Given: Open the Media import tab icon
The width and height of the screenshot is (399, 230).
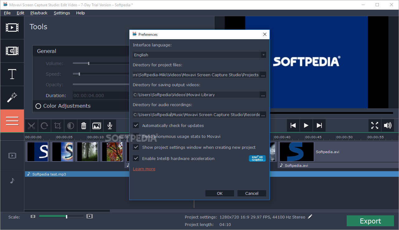Looking at the screenshot, I should [x=12, y=27].
